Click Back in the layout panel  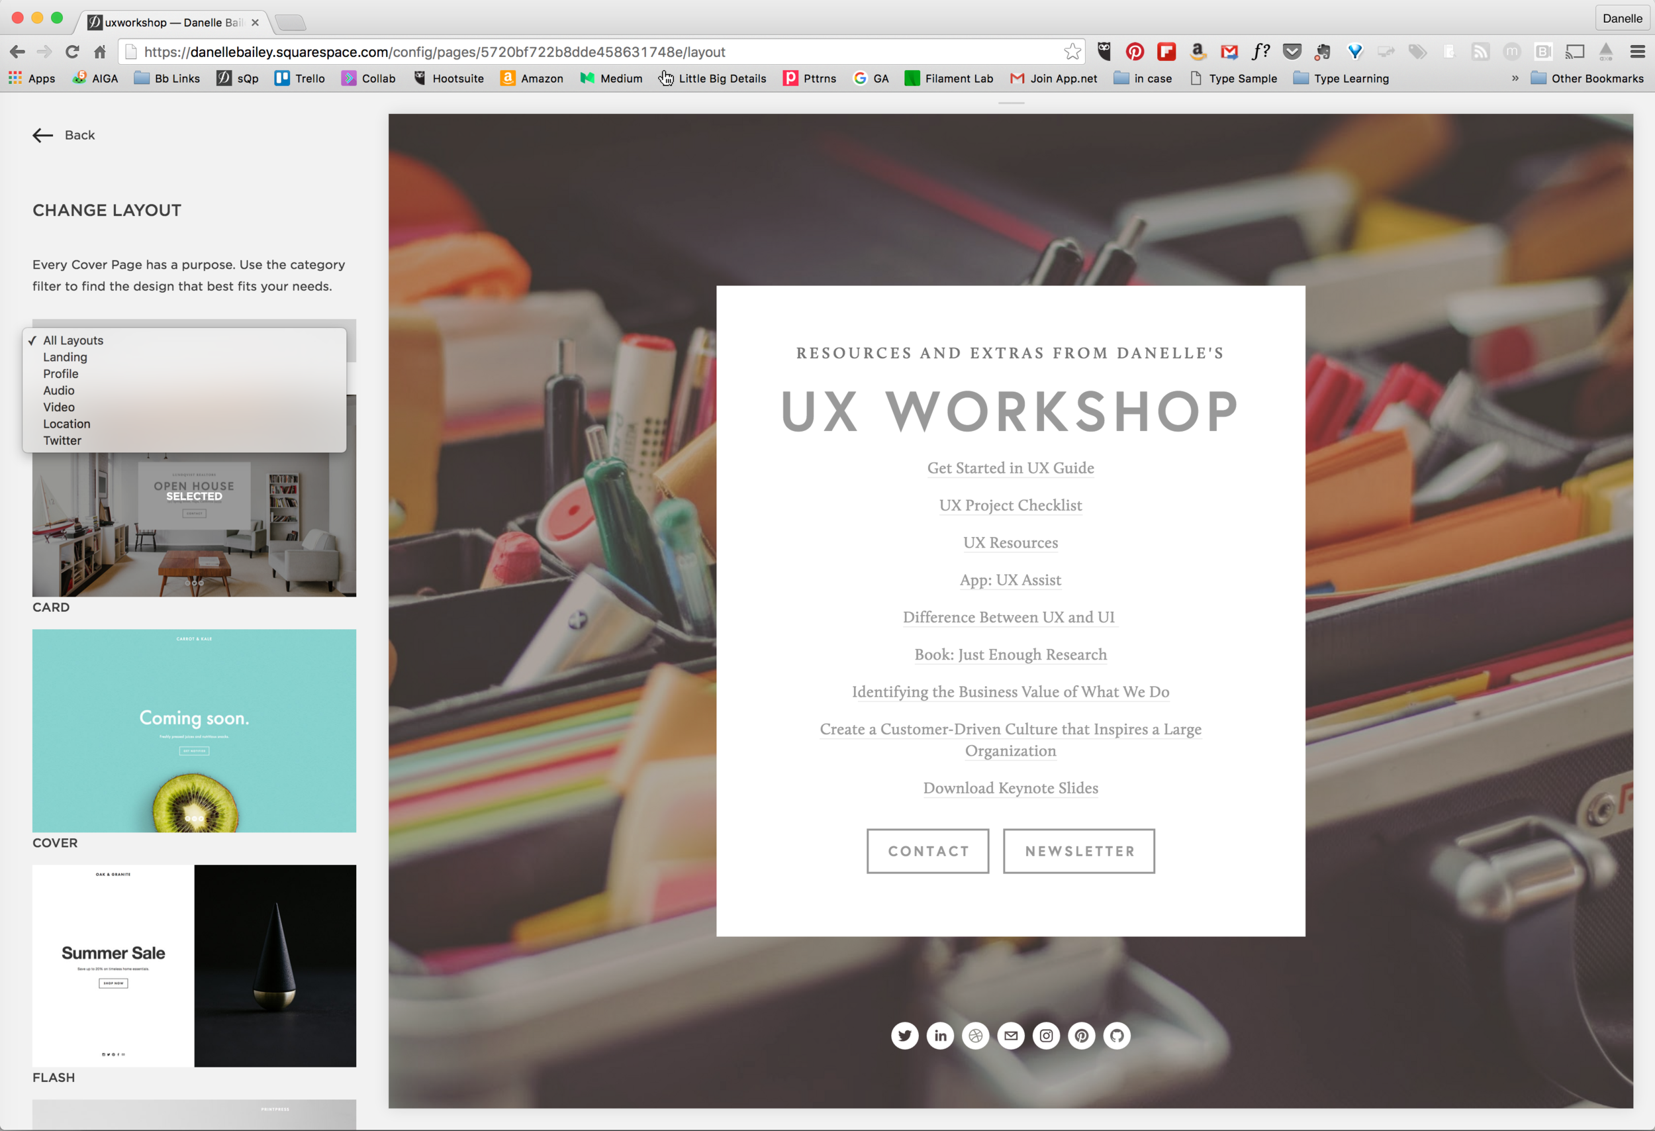tap(64, 135)
